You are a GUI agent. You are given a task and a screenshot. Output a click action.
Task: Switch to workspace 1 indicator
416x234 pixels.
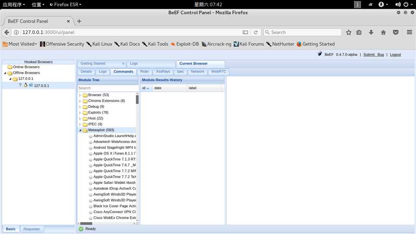(357, 4)
